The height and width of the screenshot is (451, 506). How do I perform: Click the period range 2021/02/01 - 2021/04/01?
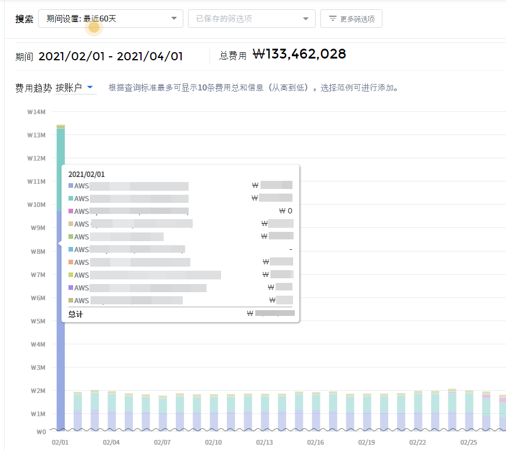(110, 56)
